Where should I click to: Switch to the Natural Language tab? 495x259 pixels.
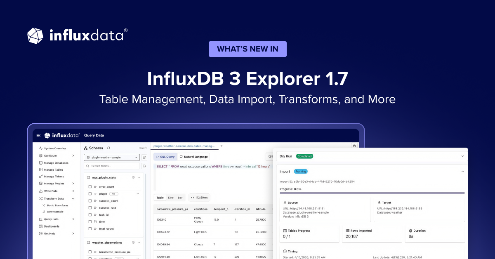tap(193, 157)
